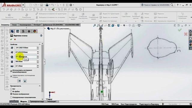The height and width of the screenshot is (108, 192).
Task: Click the Open document icon
Action: (36, 5)
